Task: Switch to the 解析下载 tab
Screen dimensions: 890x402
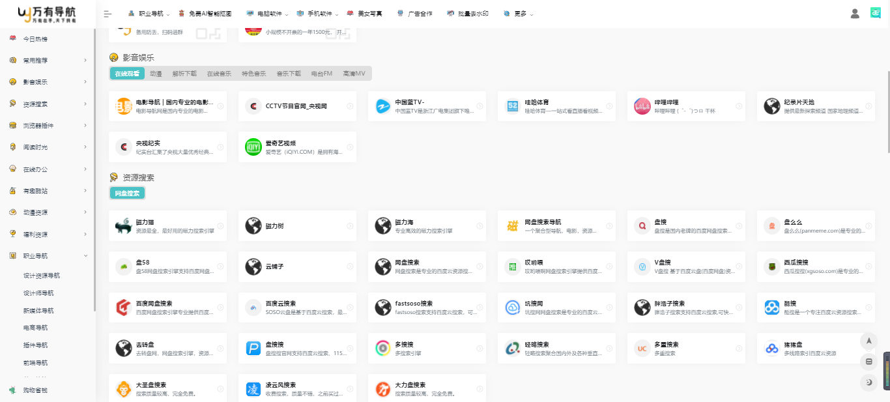Action: click(x=184, y=74)
